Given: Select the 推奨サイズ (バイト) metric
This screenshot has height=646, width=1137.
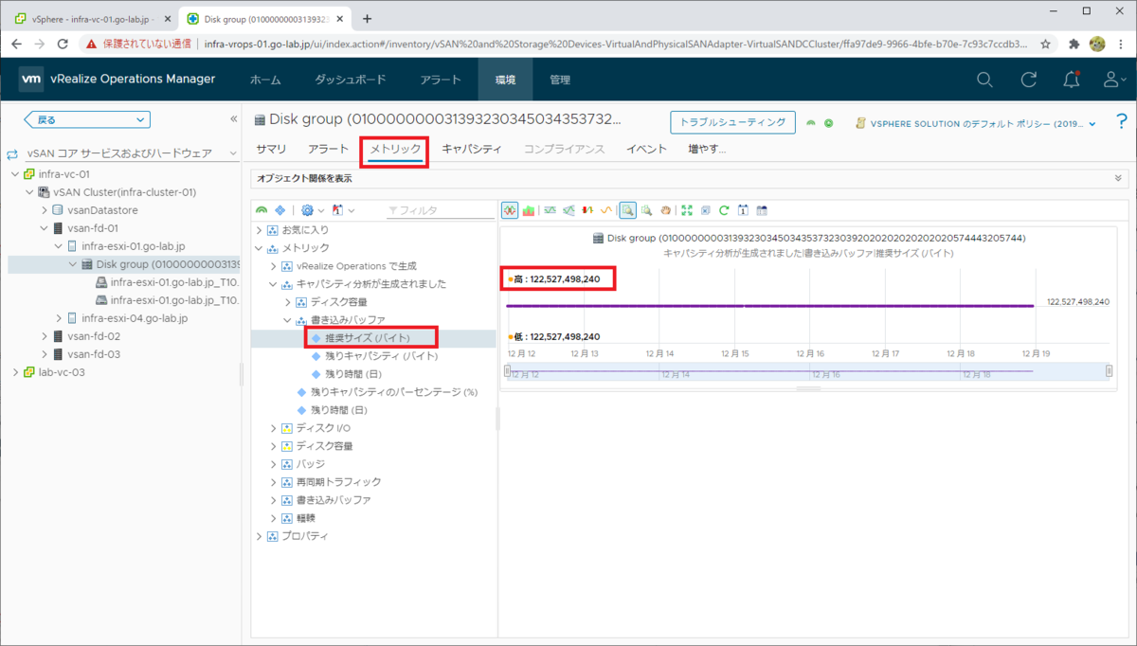Looking at the screenshot, I should click(x=368, y=338).
